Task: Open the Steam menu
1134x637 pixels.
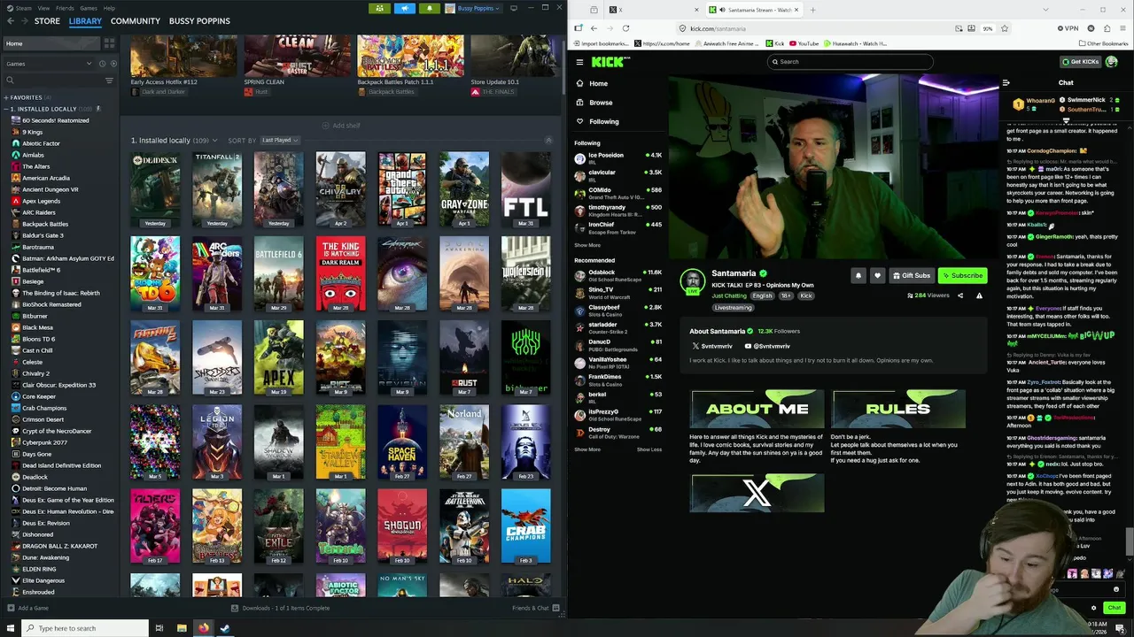Action: 23,7
